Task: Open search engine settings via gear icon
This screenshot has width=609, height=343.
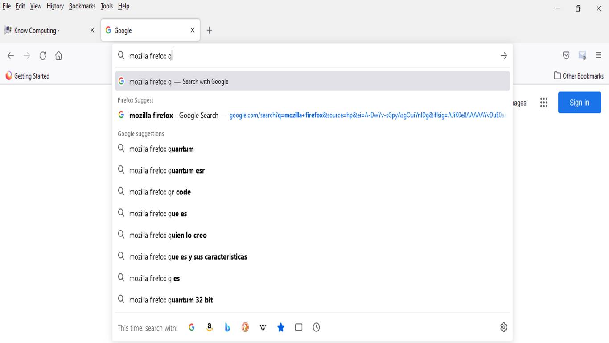Action: pos(503,327)
